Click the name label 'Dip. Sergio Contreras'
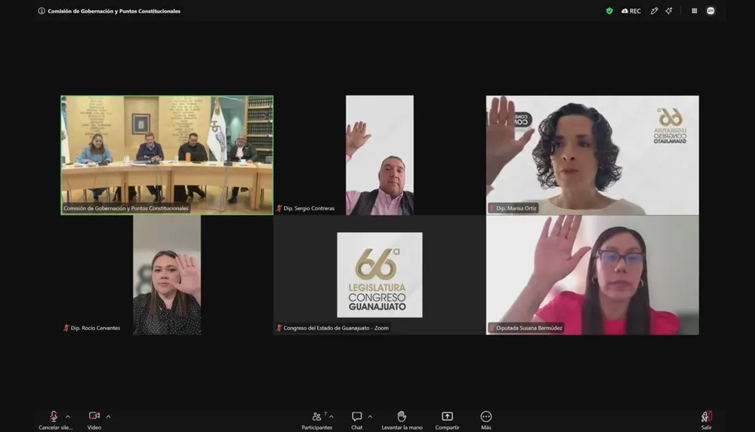Image resolution: width=755 pixels, height=432 pixels. click(309, 208)
